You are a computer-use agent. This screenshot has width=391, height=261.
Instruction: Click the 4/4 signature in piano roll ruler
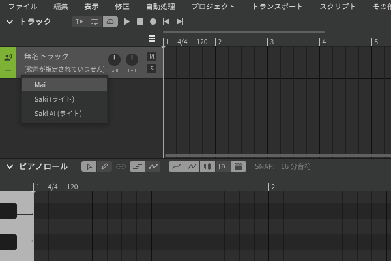[53, 187]
